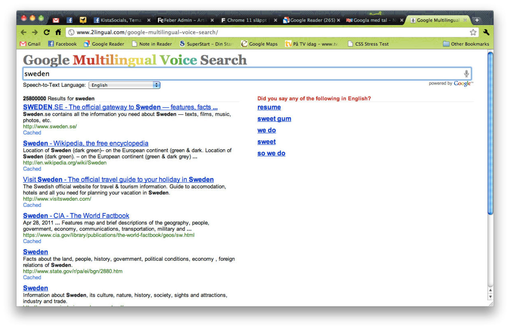Open a new tab with plus button
This screenshot has width=510, height=329.
click(x=477, y=20)
